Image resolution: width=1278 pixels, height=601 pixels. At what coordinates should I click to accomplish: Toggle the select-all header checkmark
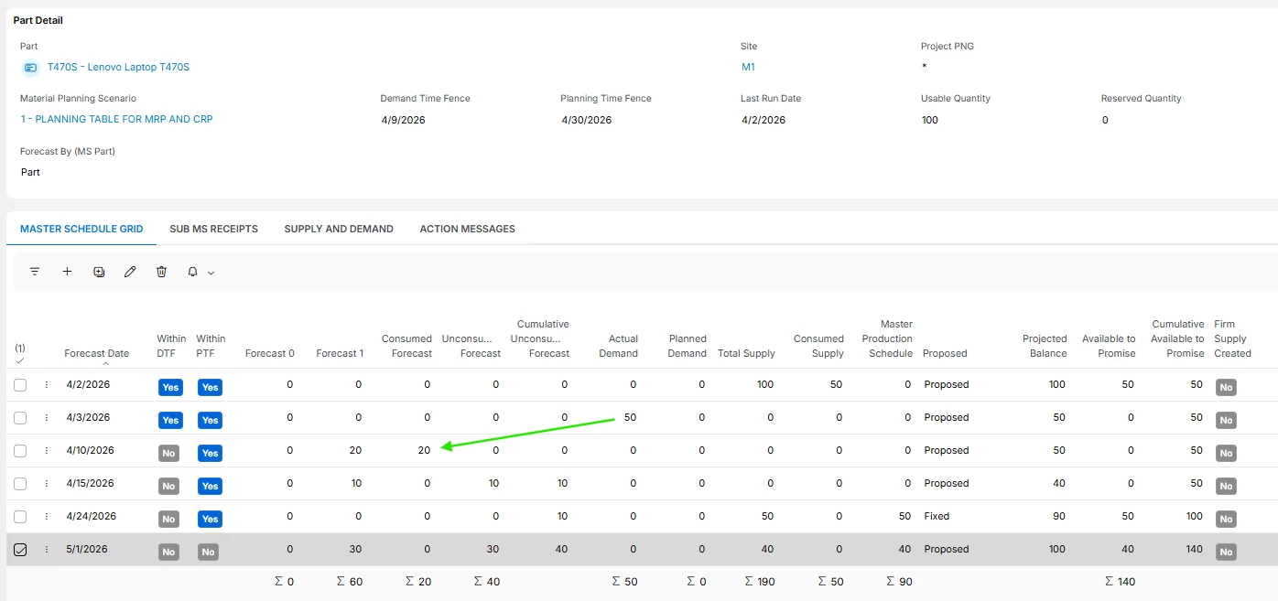pyautogui.click(x=20, y=360)
